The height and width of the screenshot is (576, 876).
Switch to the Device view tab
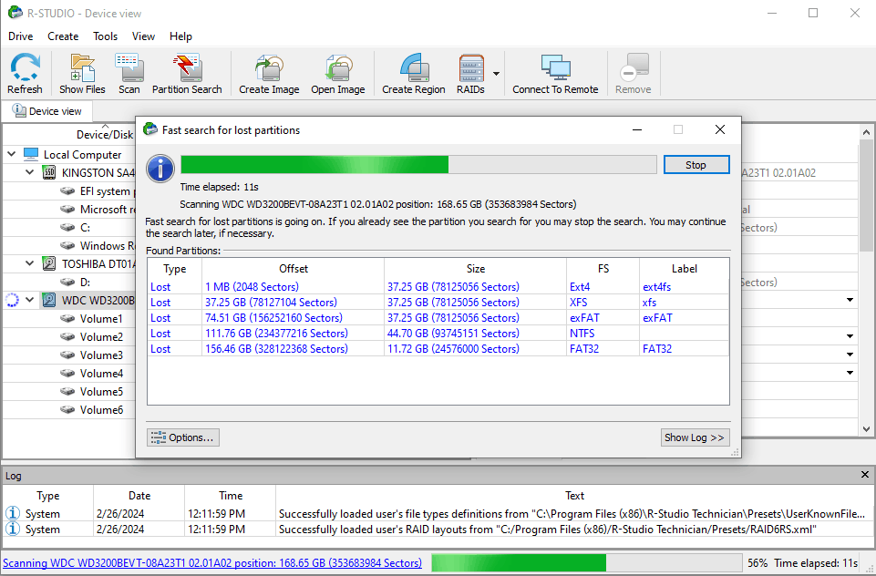click(x=46, y=111)
